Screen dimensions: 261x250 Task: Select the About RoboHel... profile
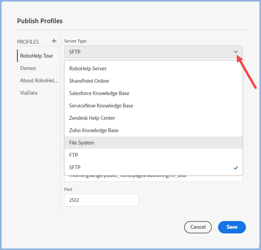pos(39,80)
